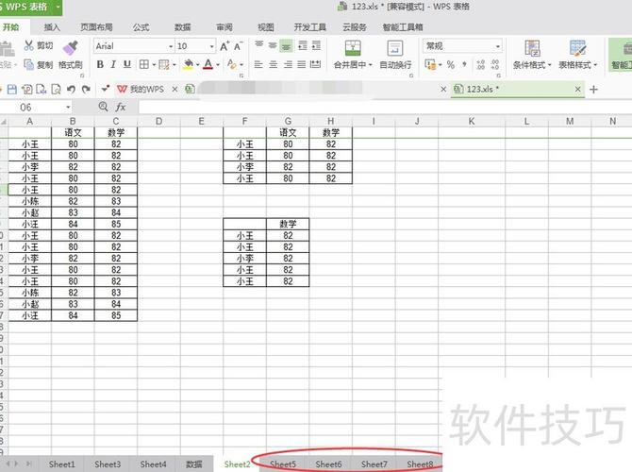Click the distributed alignment icon

click(x=316, y=64)
